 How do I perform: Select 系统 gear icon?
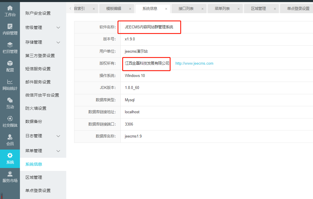10,155
